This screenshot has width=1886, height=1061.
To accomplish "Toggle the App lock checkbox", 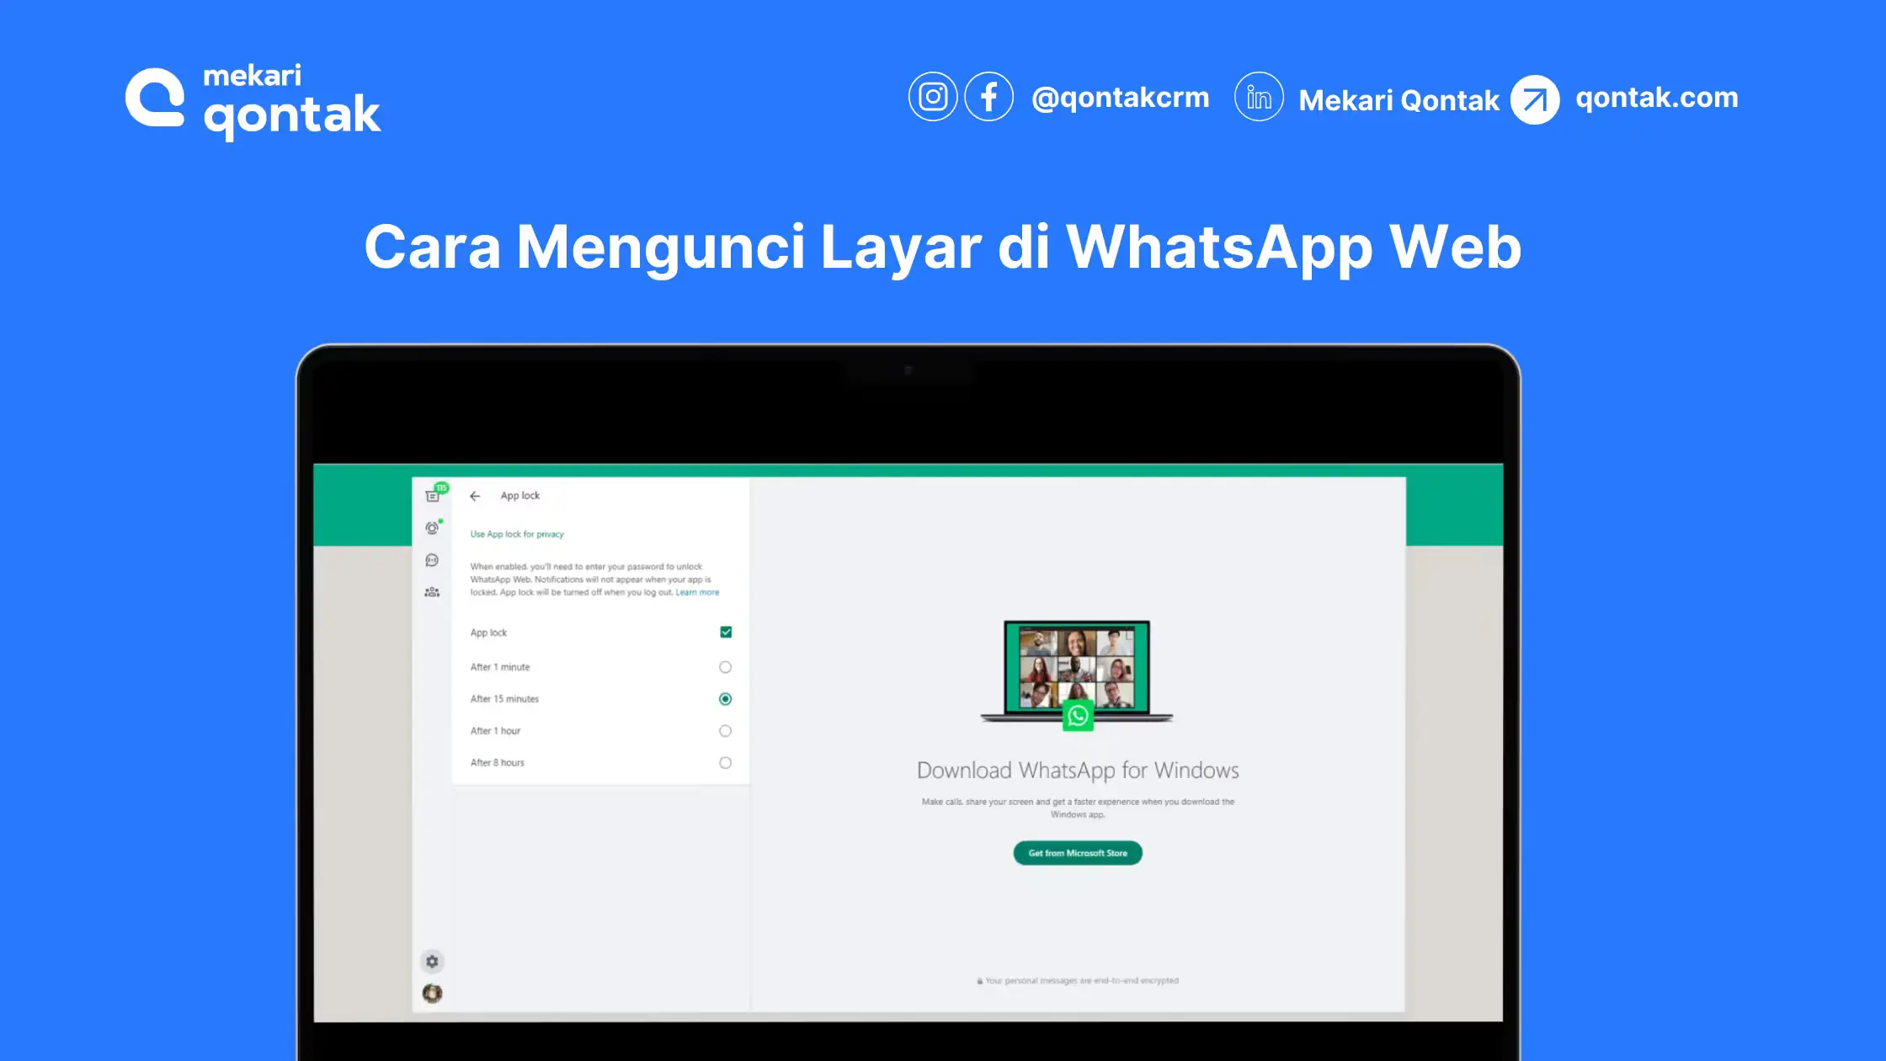I will click(726, 632).
